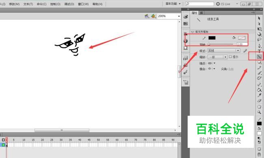
Task: Click the Edit Scene icon beside zoom
Action: click(147, 16)
